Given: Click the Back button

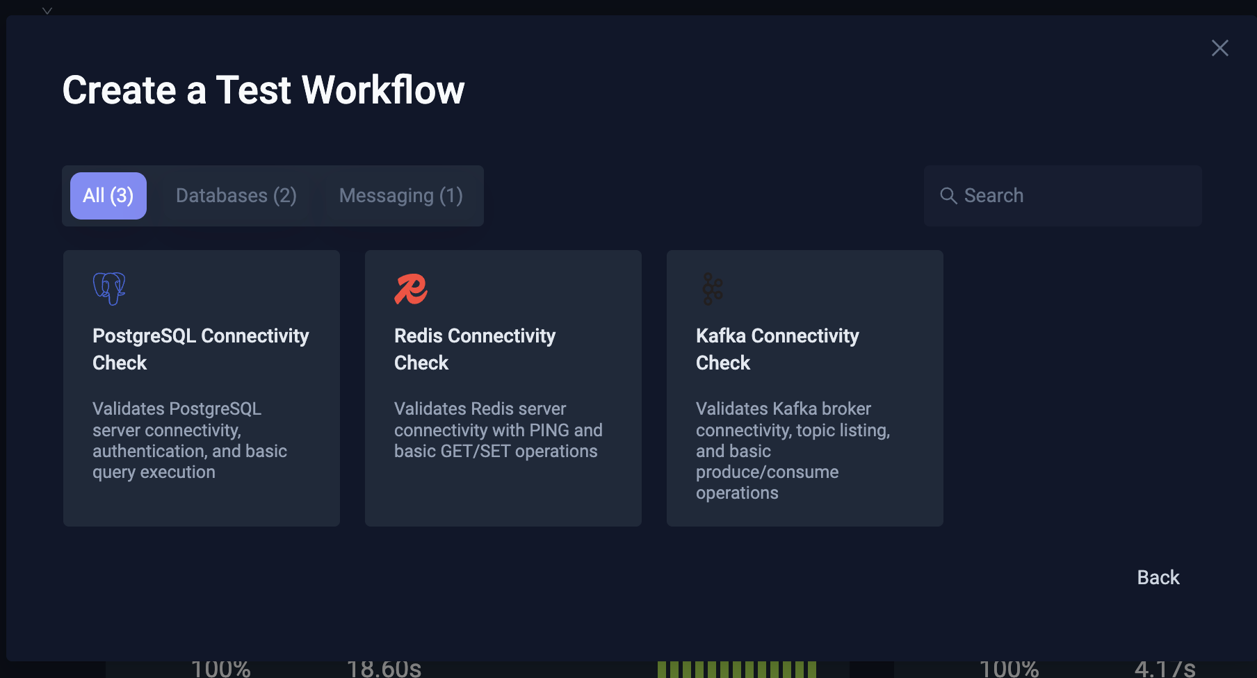Looking at the screenshot, I should (x=1158, y=577).
